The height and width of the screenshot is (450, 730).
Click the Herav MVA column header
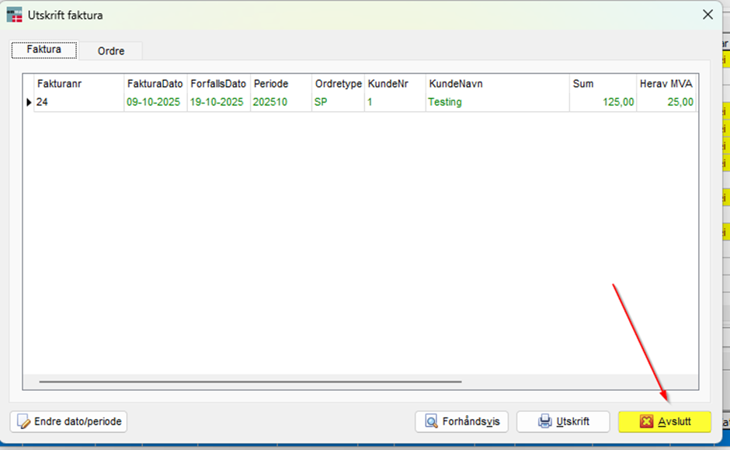click(x=666, y=83)
